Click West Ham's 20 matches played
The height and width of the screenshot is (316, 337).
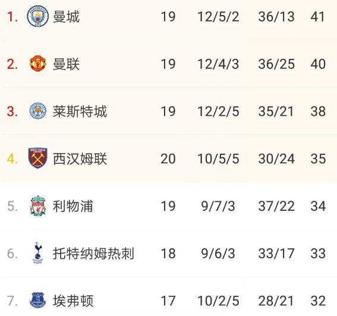tap(168, 159)
